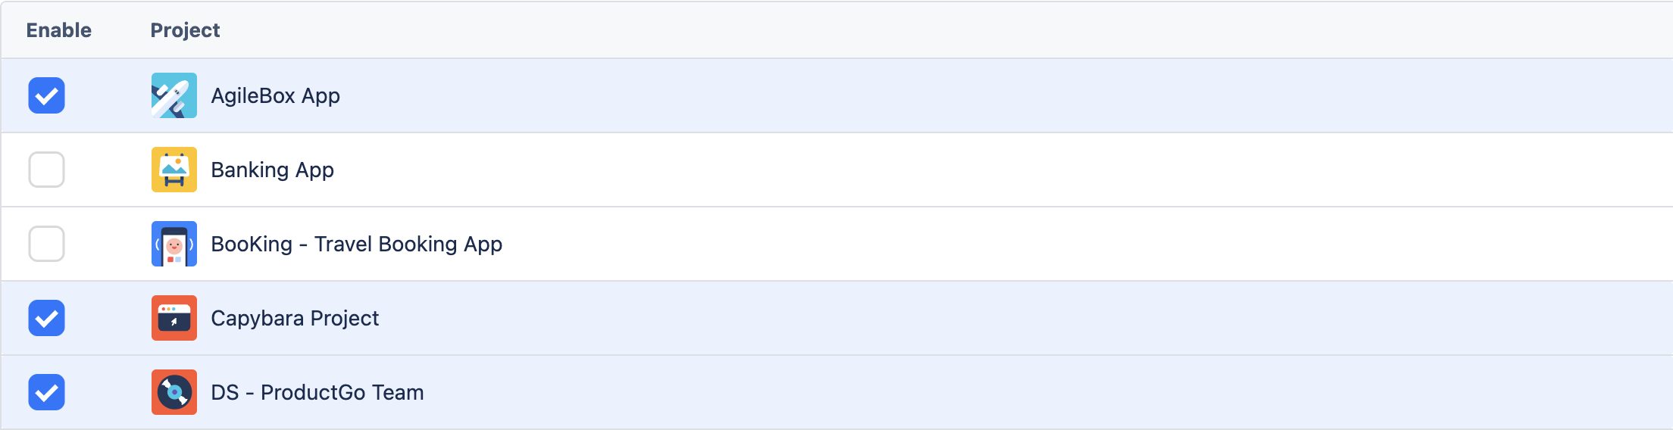
Task: Select the BooKing - Travel Booking App name
Action: pos(356,245)
